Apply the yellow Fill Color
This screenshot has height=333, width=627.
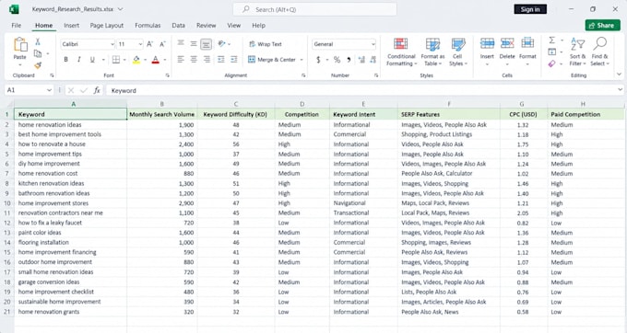(136, 60)
